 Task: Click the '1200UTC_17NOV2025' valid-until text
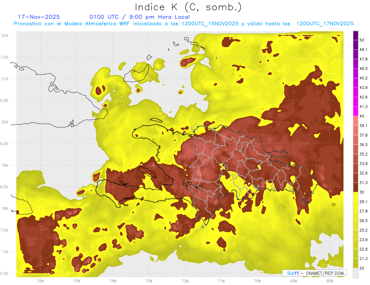click(325, 24)
